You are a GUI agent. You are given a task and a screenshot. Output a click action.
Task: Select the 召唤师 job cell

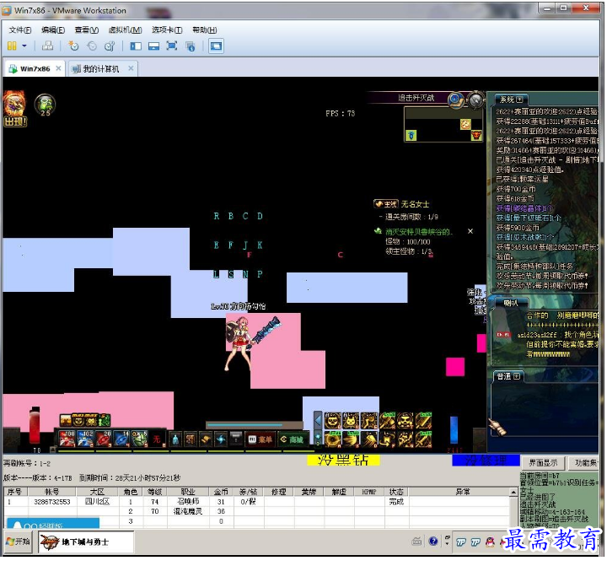188,501
